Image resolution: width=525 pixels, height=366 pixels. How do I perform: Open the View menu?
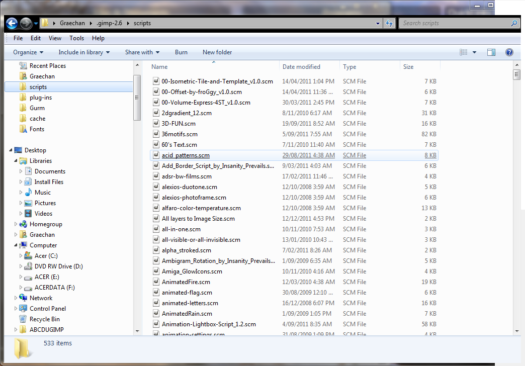click(55, 38)
